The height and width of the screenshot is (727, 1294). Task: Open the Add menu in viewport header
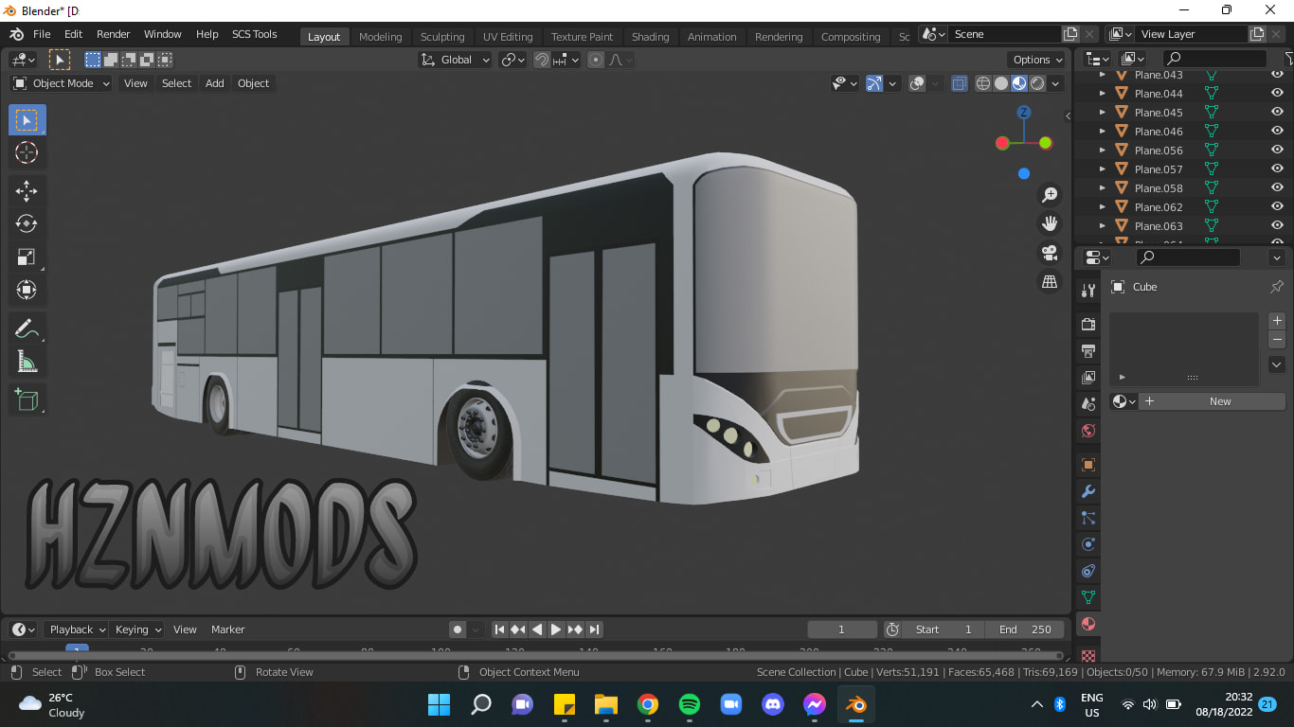coord(215,83)
